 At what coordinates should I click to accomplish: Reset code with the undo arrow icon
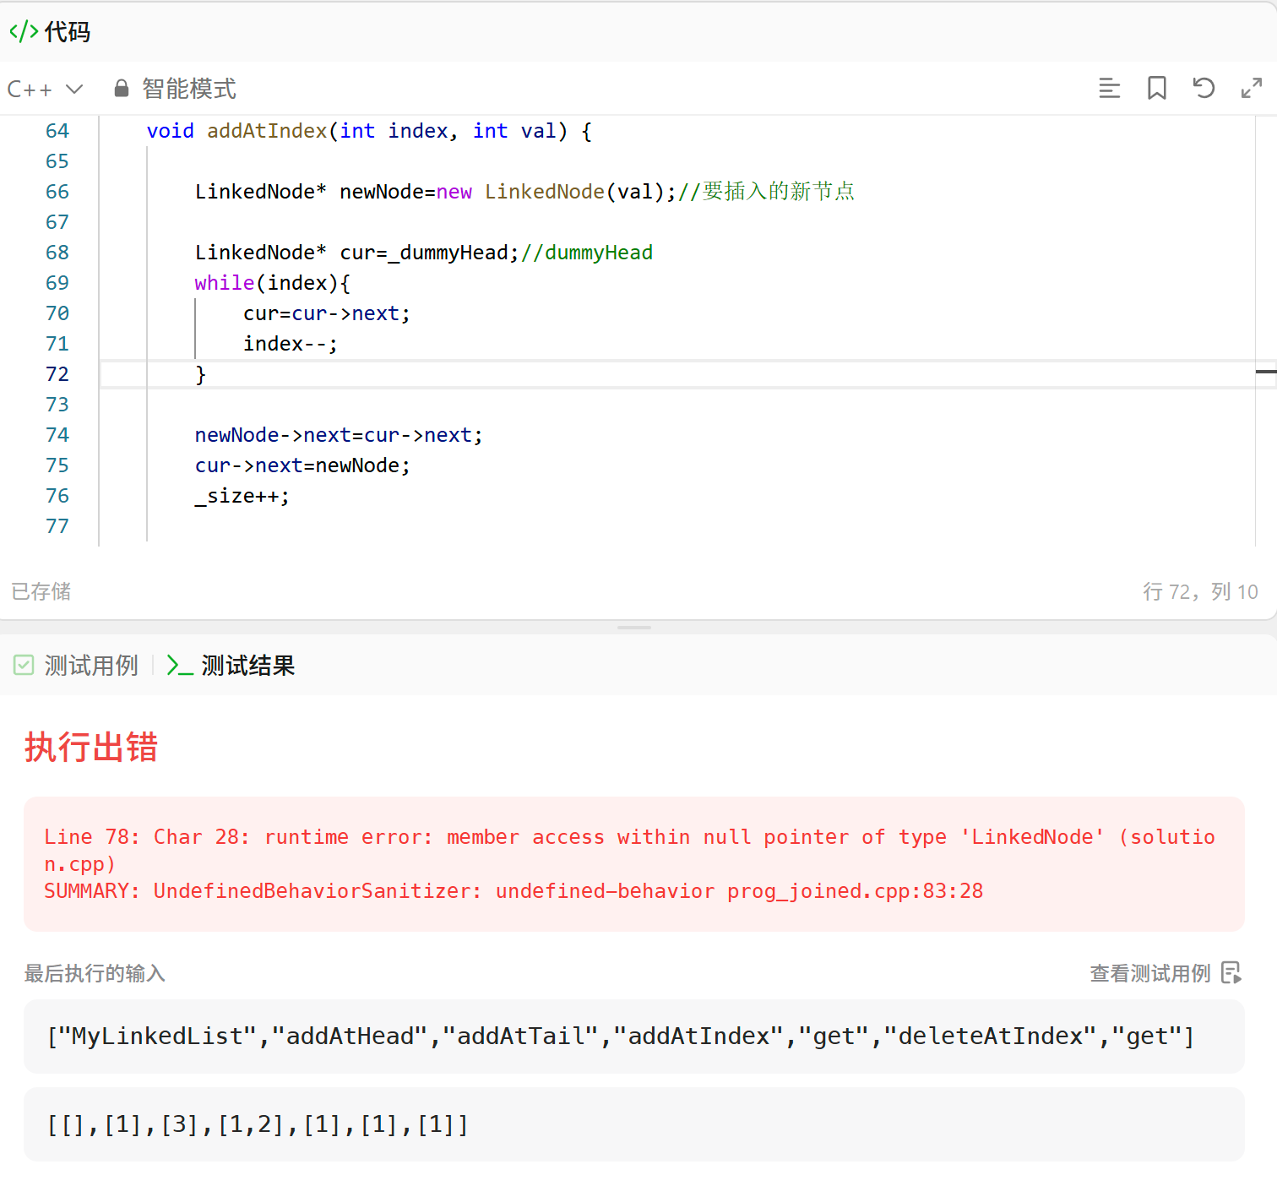[1204, 88]
